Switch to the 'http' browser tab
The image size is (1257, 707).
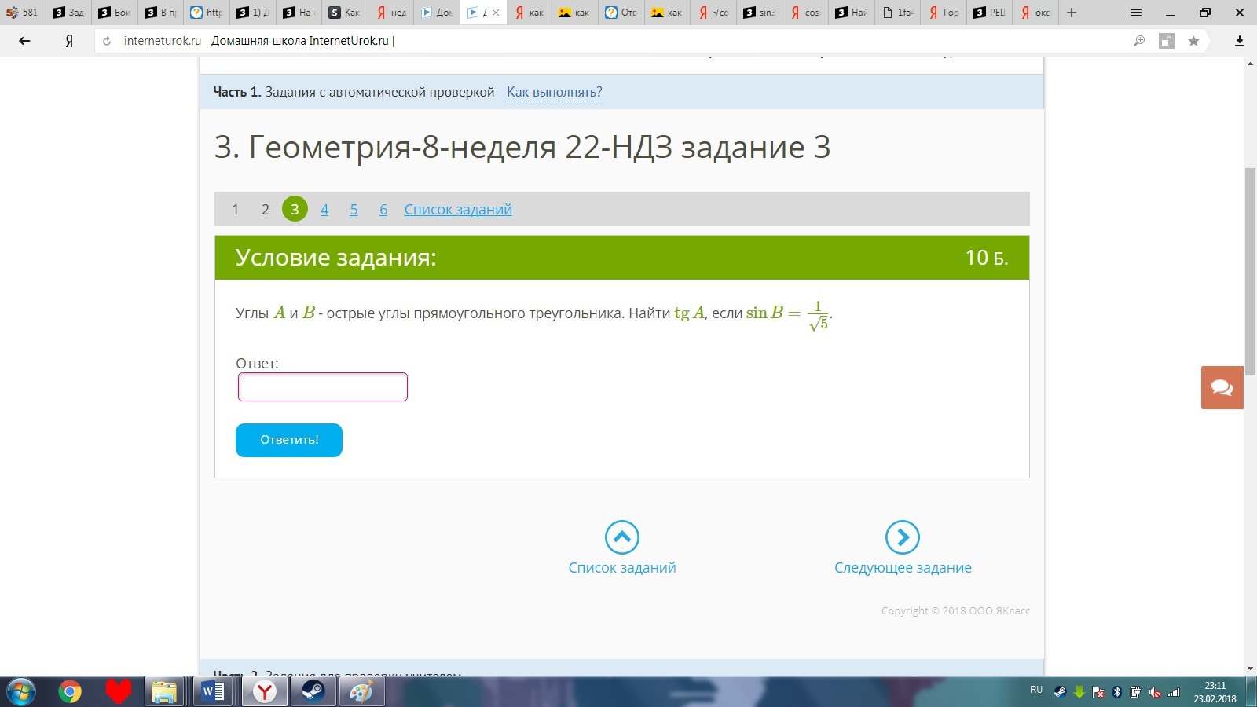(x=207, y=13)
